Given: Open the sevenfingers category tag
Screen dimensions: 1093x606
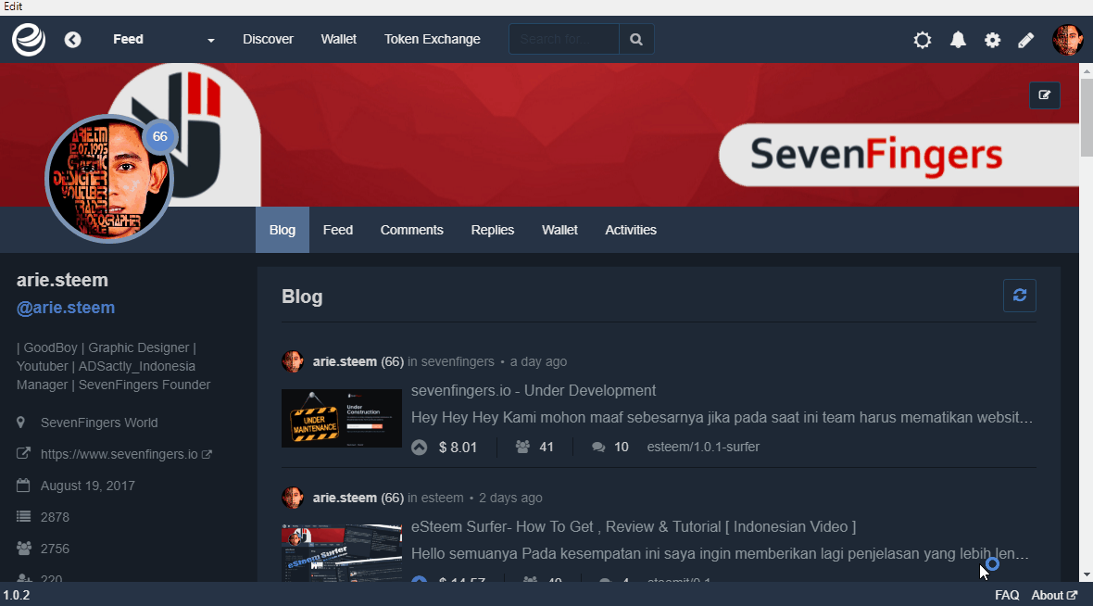Looking at the screenshot, I should pos(458,361).
